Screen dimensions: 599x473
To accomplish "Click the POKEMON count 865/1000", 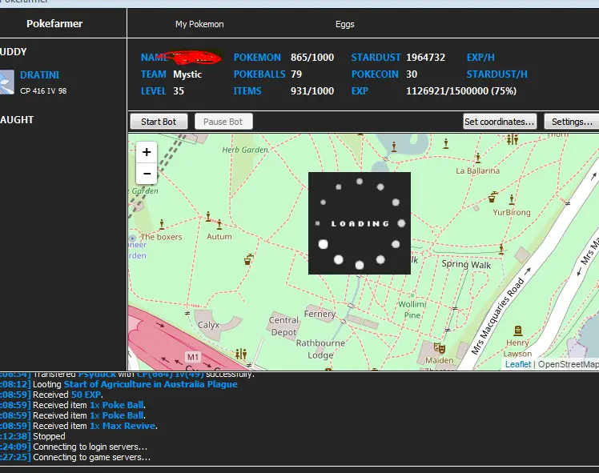I will [312, 58].
